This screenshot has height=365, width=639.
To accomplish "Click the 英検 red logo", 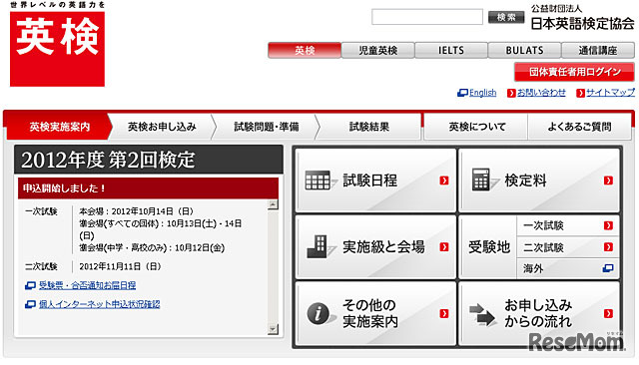I will [x=57, y=49].
